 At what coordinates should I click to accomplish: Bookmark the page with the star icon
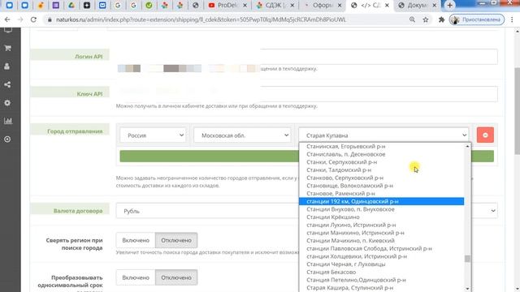tap(426, 19)
